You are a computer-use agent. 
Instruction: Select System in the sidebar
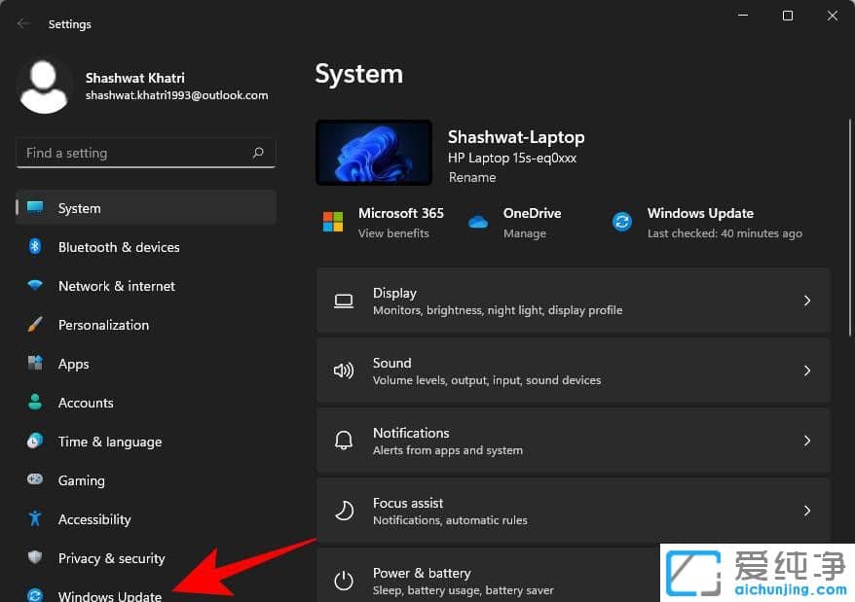pos(79,208)
